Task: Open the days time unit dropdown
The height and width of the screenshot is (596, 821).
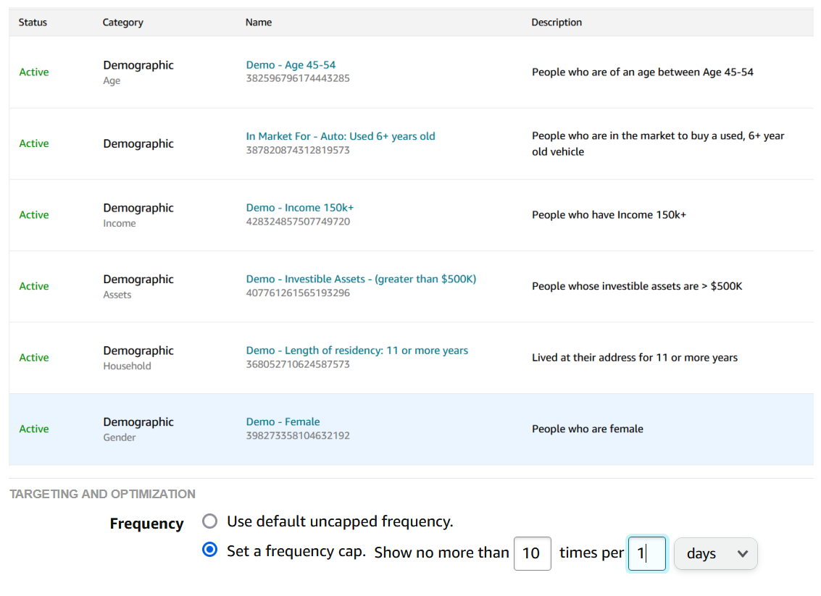Action: tap(715, 553)
